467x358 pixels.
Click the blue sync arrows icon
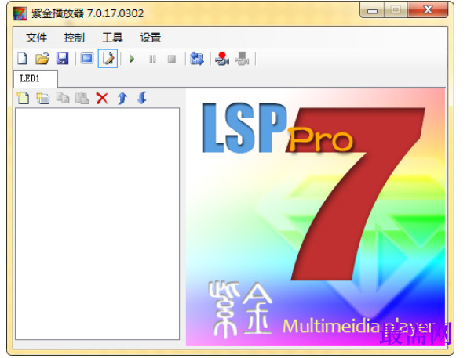click(x=196, y=59)
